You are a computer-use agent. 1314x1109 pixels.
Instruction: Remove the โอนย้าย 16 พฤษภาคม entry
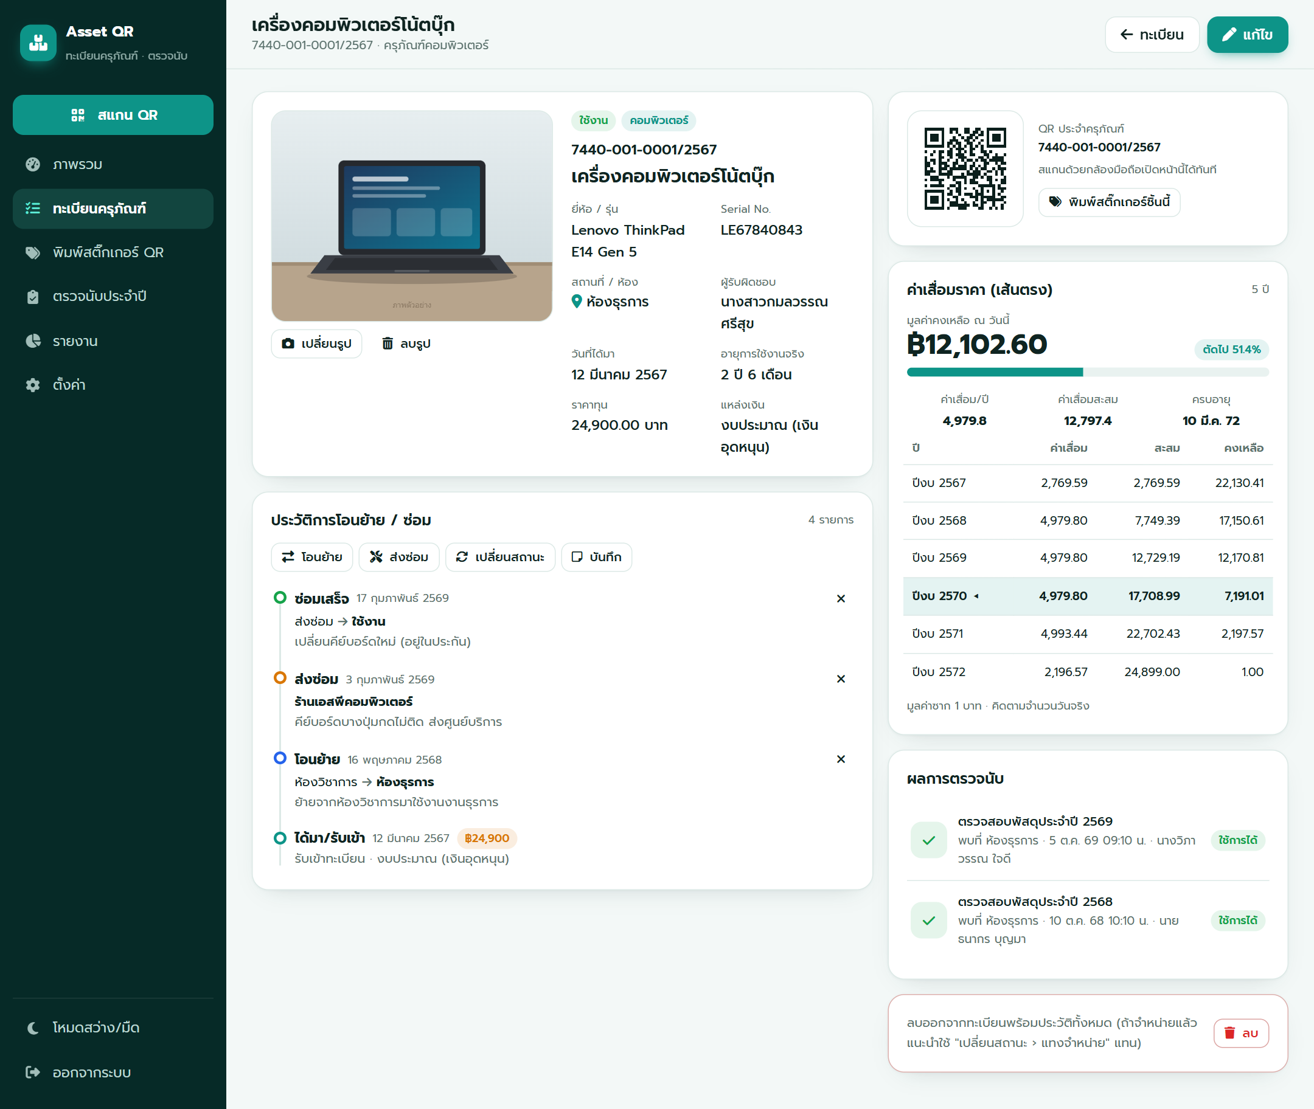(841, 759)
